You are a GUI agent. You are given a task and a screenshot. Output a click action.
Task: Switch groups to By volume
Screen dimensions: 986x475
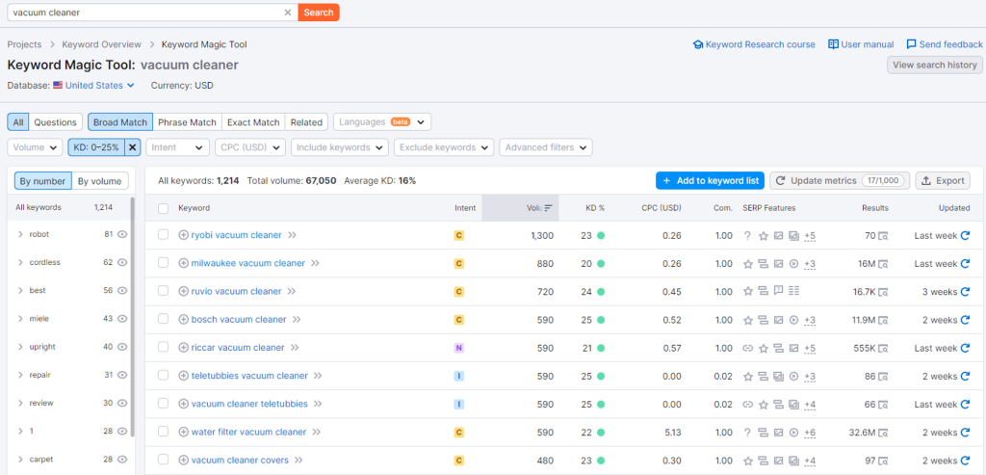click(100, 181)
